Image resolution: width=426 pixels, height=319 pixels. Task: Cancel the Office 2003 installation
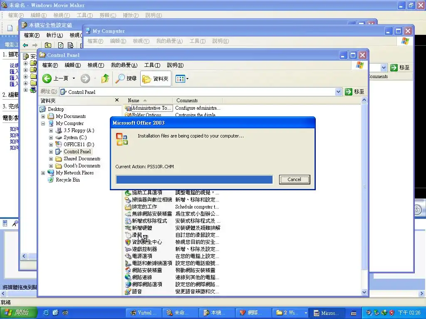click(x=294, y=179)
